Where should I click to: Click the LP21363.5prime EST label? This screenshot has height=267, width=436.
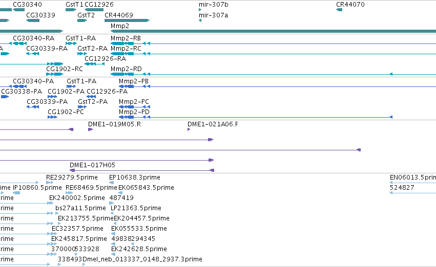point(136,208)
